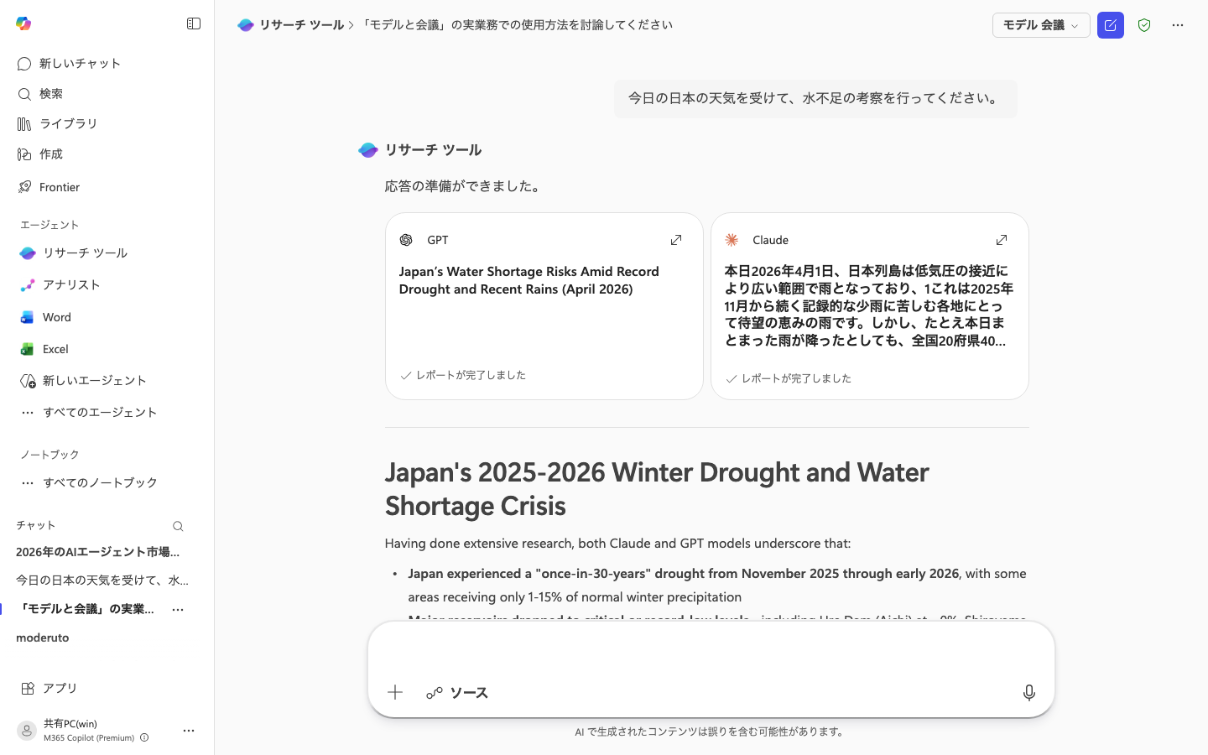Open すべてのエージェント link
The height and width of the screenshot is (755, 1208).
click(100, 412)
